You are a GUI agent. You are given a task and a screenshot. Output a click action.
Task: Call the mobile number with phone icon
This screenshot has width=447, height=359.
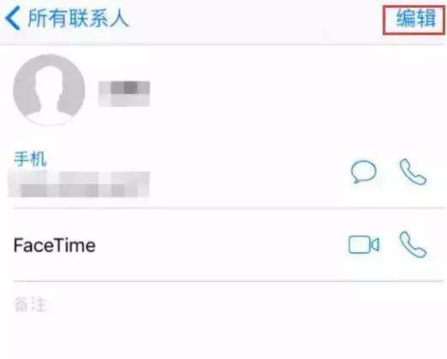point(413,172)
